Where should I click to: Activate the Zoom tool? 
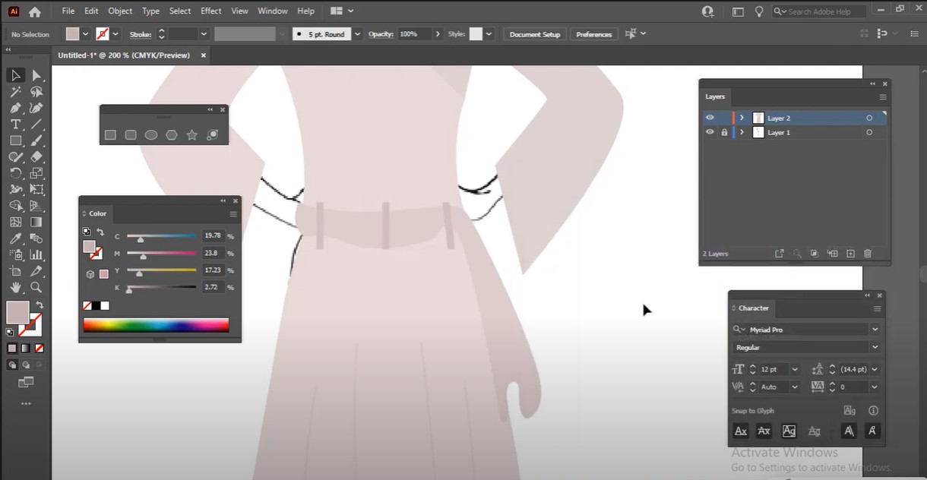click(36, 287)
